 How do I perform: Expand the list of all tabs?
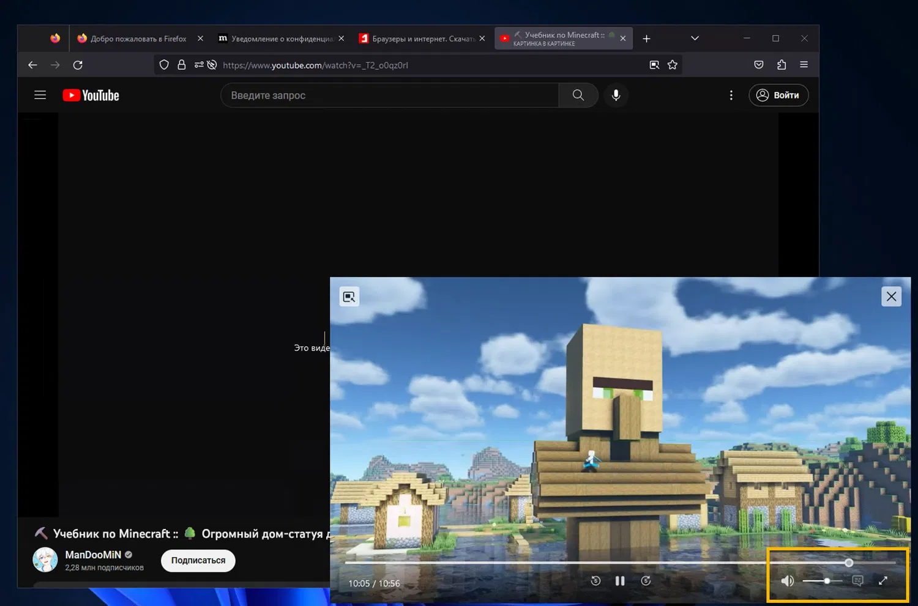(x=695, y=39)
